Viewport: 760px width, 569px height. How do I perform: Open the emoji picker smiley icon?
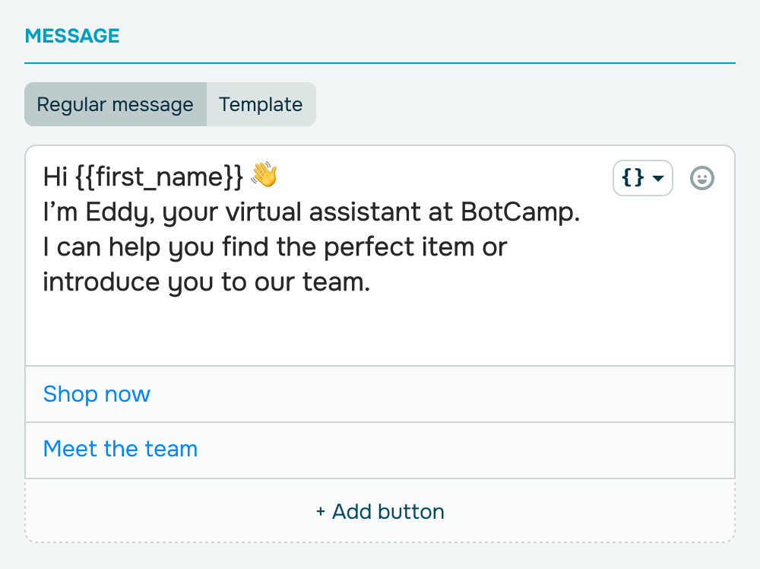[x=702, y=178]
